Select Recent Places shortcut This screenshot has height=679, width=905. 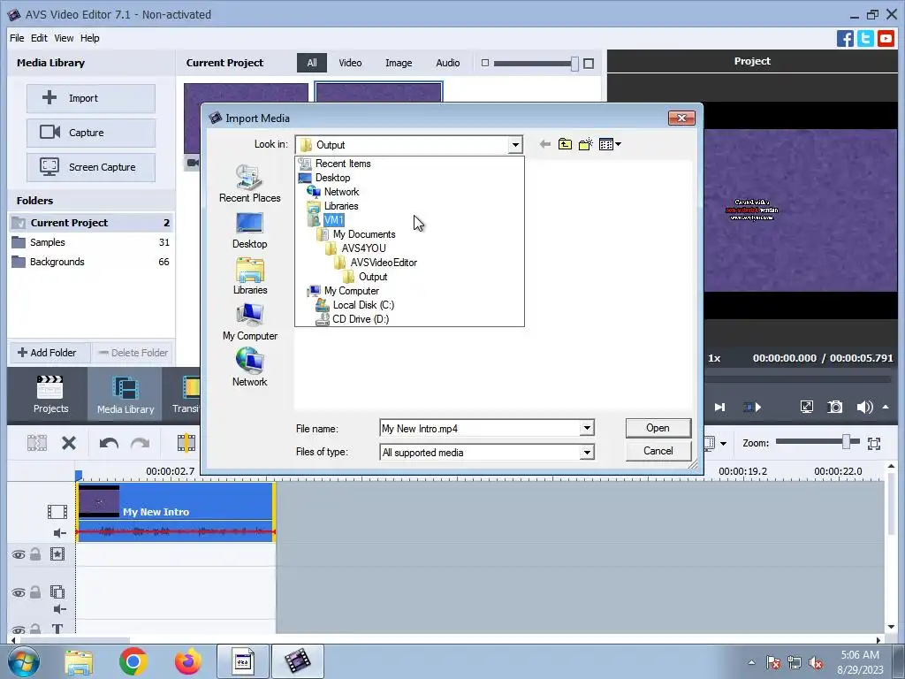tap(250, 184)
